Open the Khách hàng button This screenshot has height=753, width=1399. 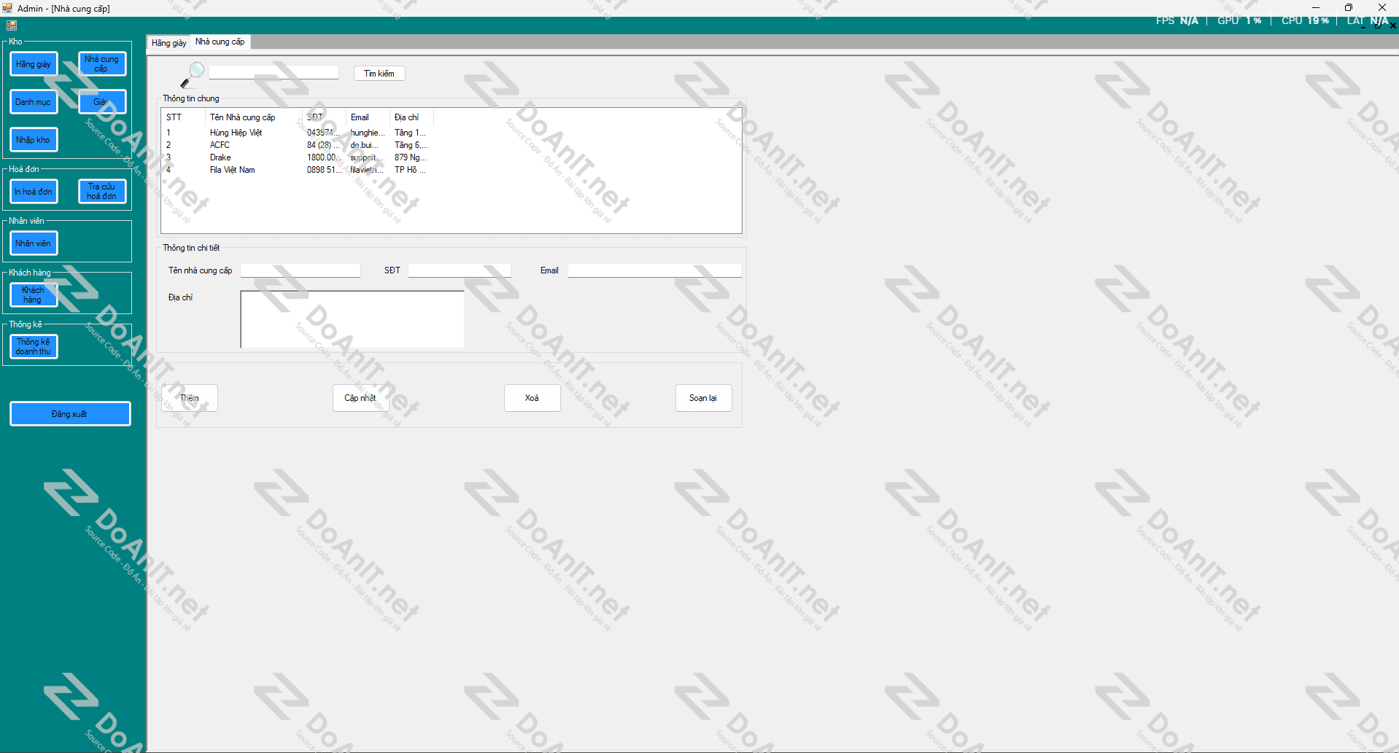point(34,295)
